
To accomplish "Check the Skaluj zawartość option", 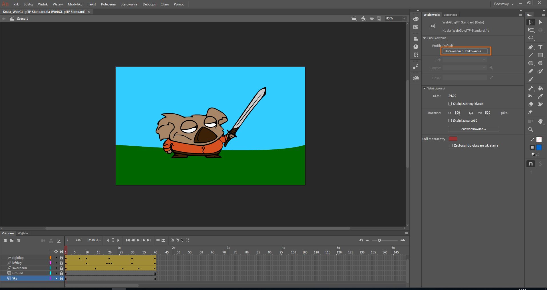I will click(x=450, y=121).
